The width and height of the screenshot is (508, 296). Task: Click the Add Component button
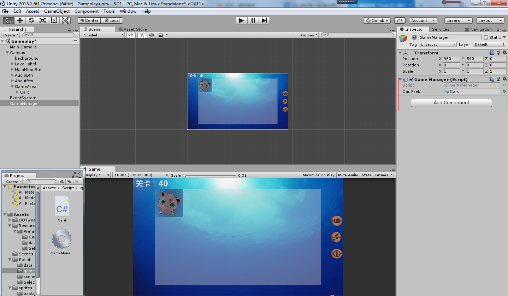[451, 103]
